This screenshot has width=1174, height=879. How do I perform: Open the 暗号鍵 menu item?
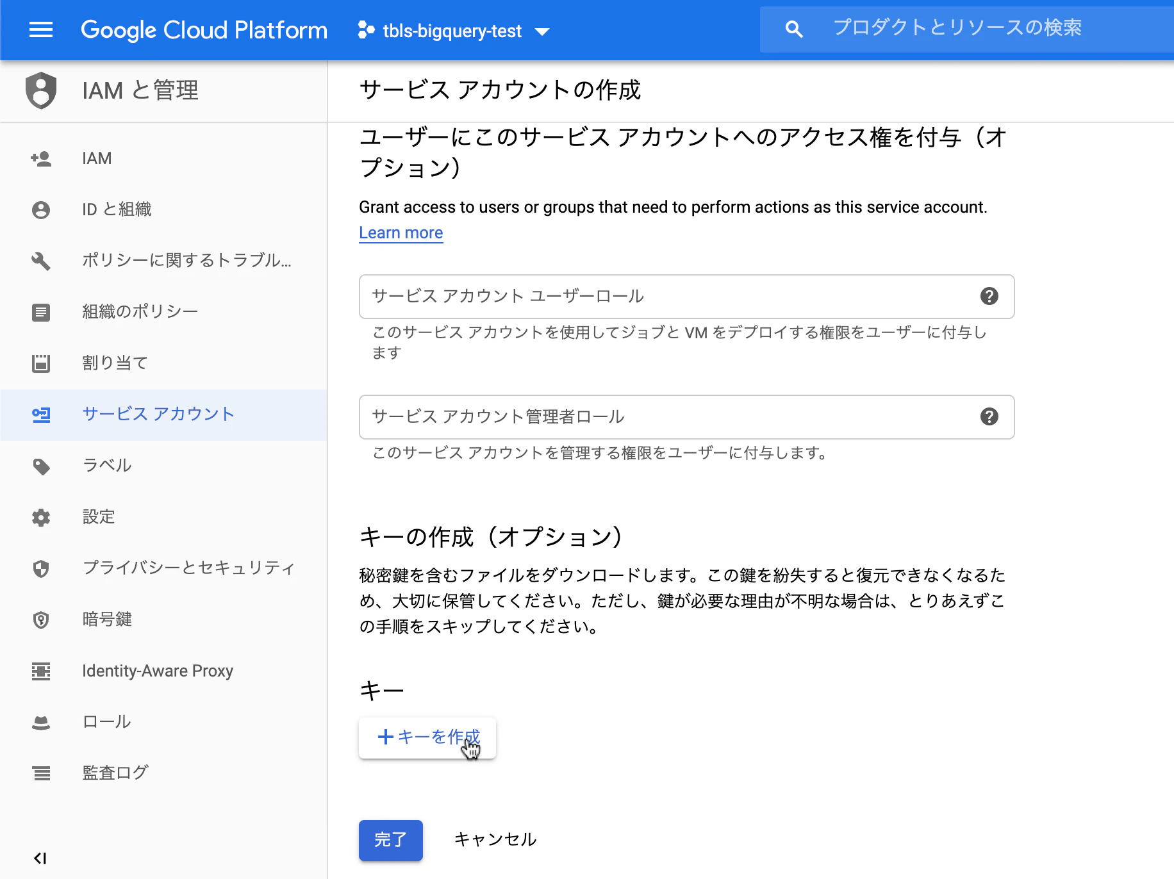[164, 620]
